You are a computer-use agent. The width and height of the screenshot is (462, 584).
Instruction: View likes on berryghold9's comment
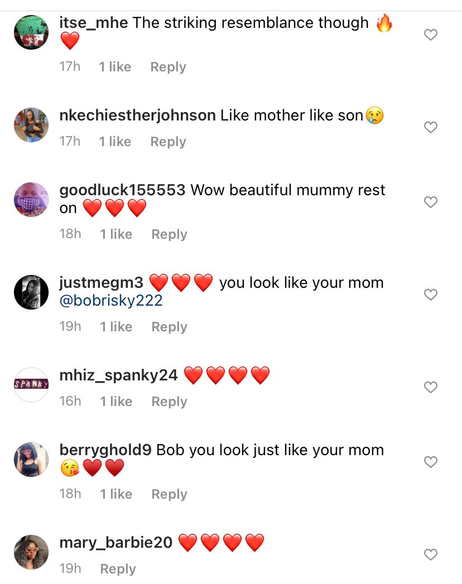point(116,494)
